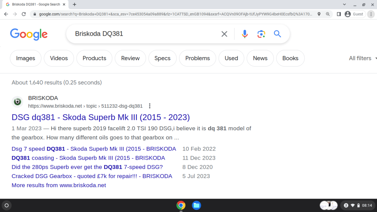The height and width of the screenshot is (212, 377).
Task: Click the browser forward arrow
Action: click(15, 14)
